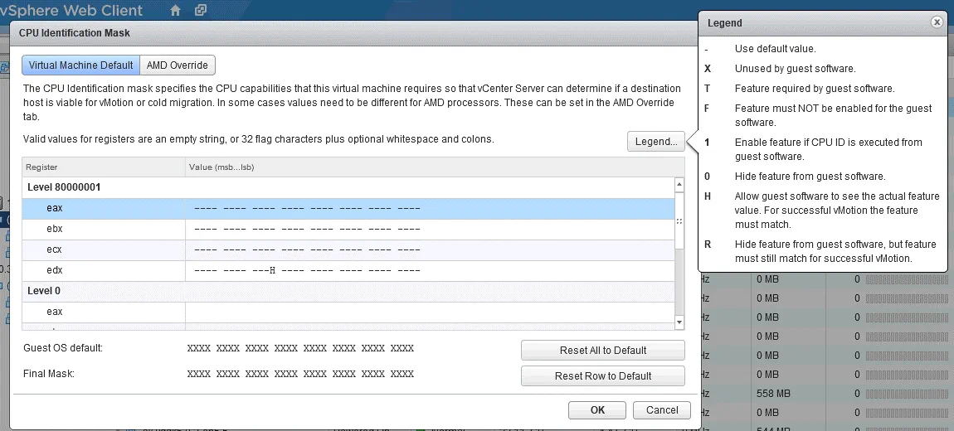This screenshot has width=954, height=431.
Task: Select the ebx register value field
Action: click(x=428, y=230)
